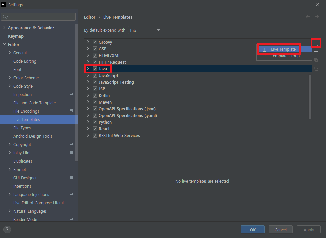Open the Duplicates settings page
The width and height of the screenshot is (326, 238).
(23, 161)
